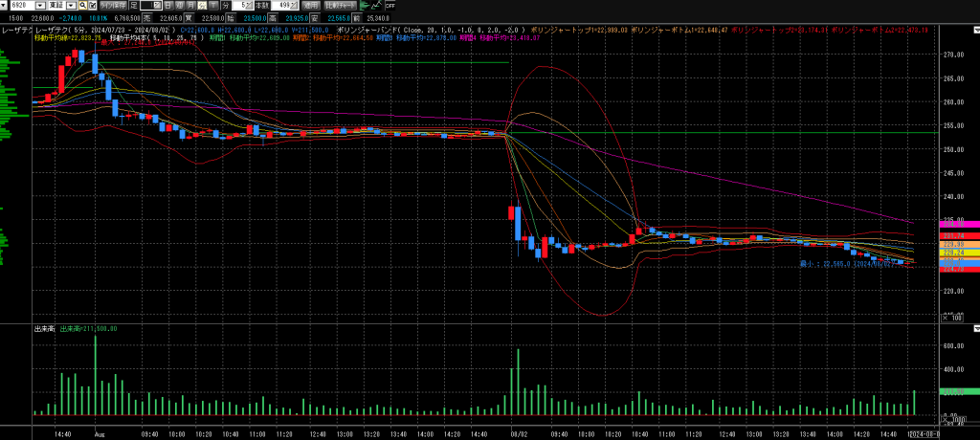The height and width of the screenshot is (440, 980).
Task: Select the 分 minute timeframe button
Action: [x=202, y=6]
